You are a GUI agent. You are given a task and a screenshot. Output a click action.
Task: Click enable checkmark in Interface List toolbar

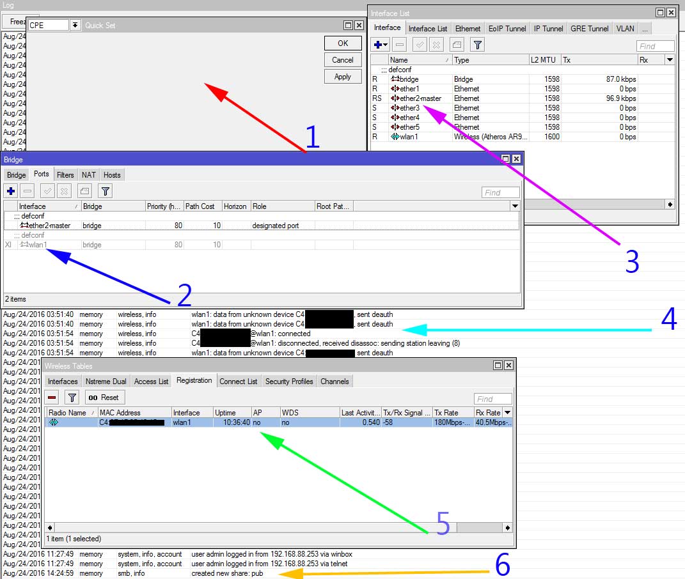click(x=420, y=45)
